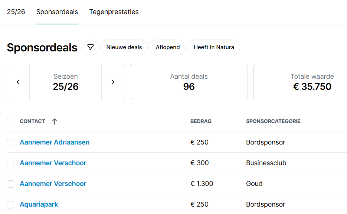
Task: Select the 25/26 season tab
Action: click(x=16, y=12)
